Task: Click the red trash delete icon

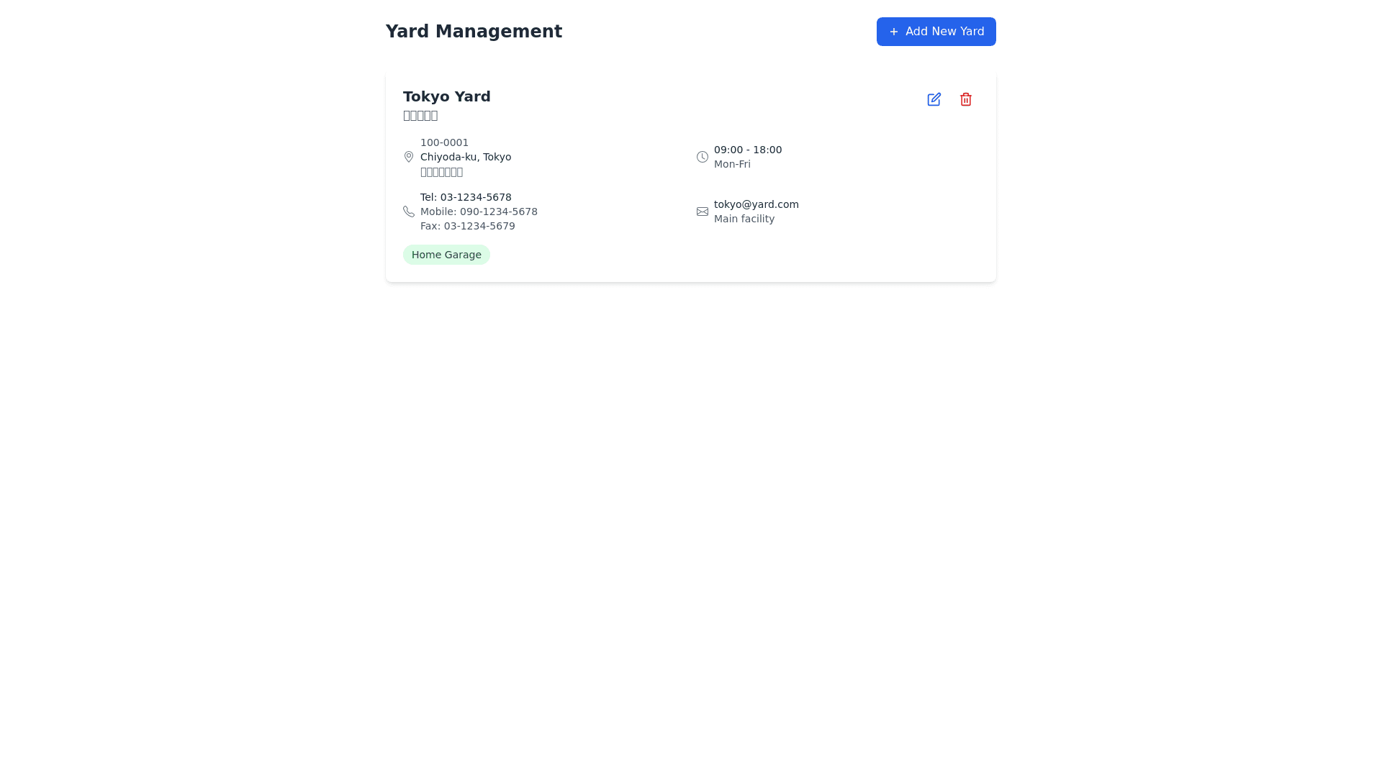Action: click(x=965, y=99)
